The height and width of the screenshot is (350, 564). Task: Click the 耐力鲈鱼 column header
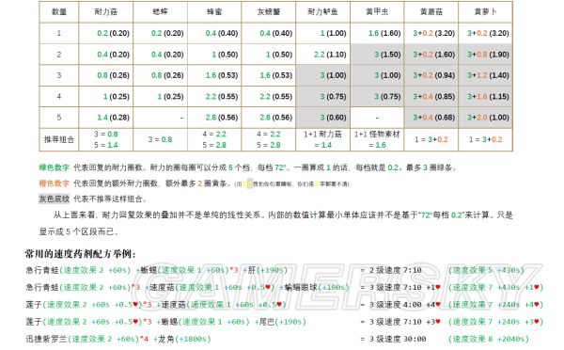click(322, 12)
